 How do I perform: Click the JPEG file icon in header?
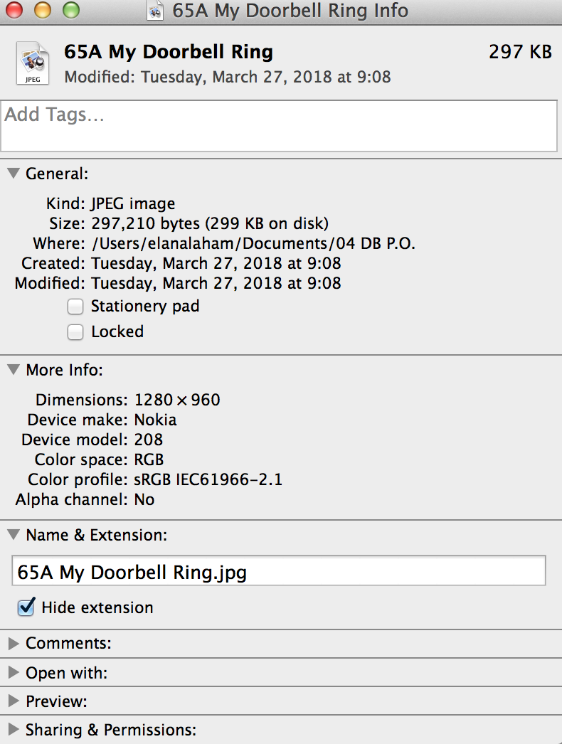[33, 63]
